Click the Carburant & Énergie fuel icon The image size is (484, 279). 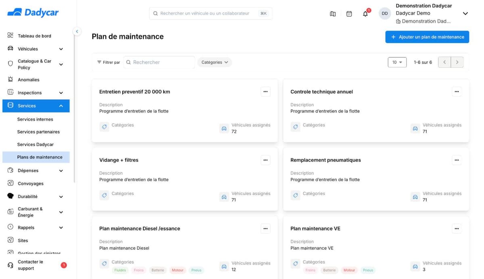10,212
